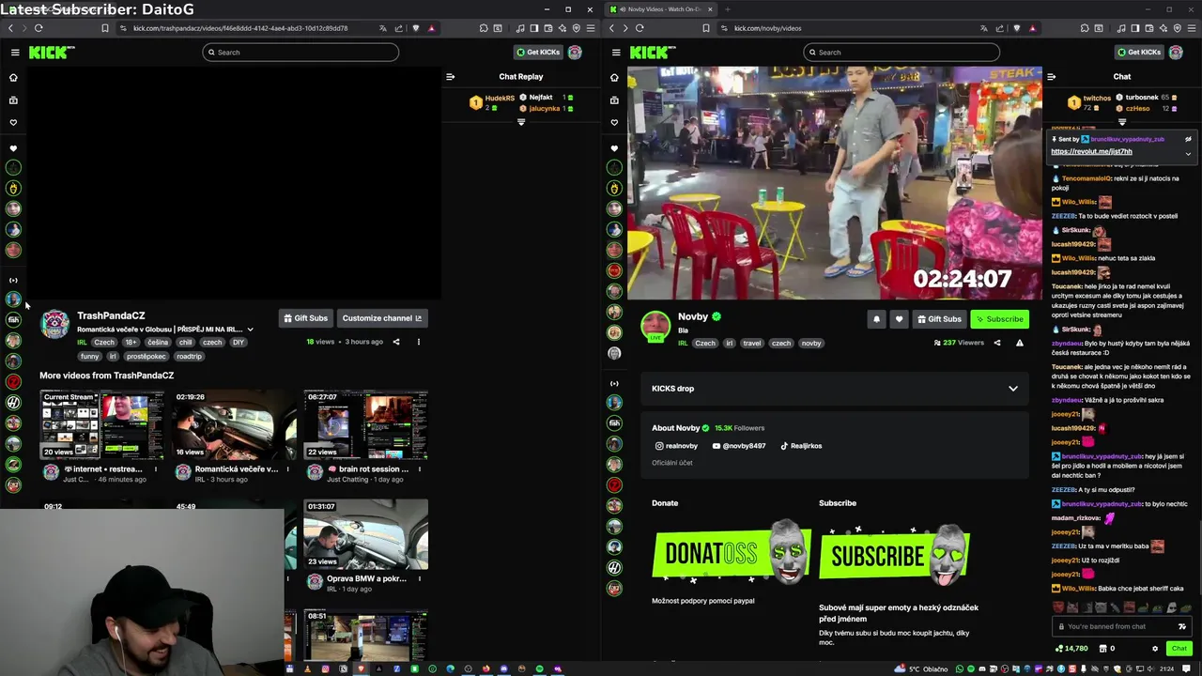Open the hamburger menu in the left Kick window
This screenshot has width=1202, height=676.
15,53
